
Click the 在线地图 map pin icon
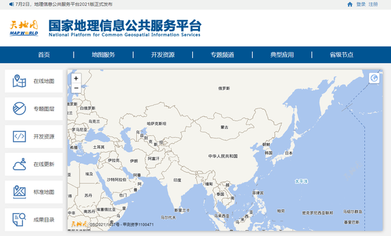[x=19, y=81]
